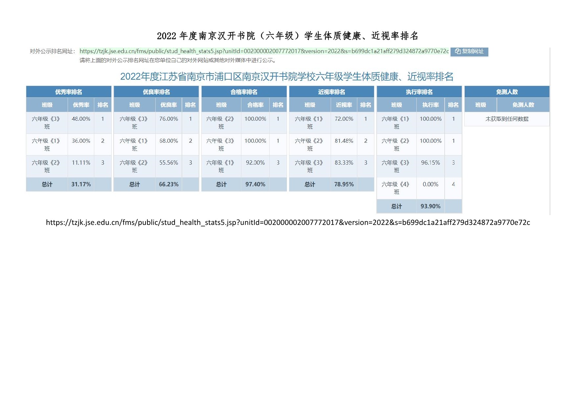This screenshot has height=407, width=576.
Task: Click the 执行率排名 table header
Action: click(419, 92)
